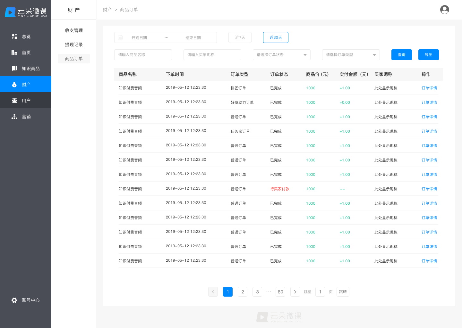Open 订单详情 for the 任务宝订单 row

coord(429,131)
